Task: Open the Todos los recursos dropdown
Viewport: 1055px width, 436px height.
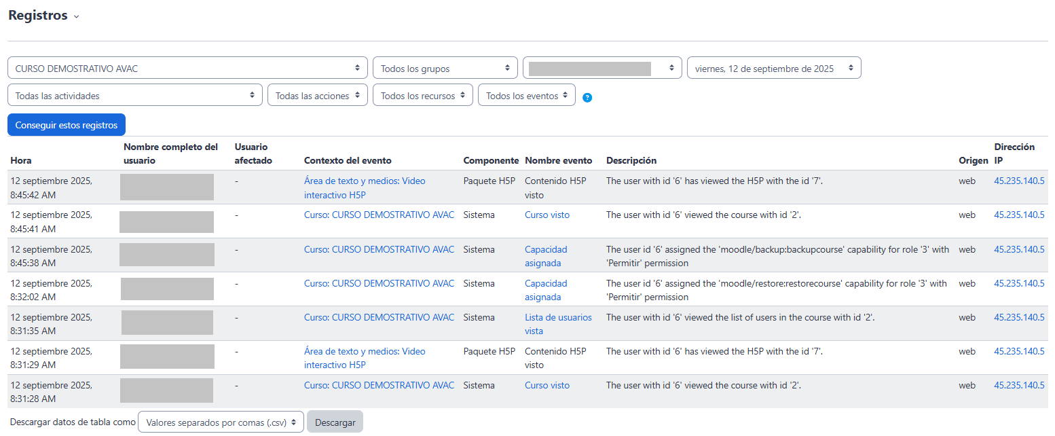Action: pyautogui.click(x=423, y=95)
